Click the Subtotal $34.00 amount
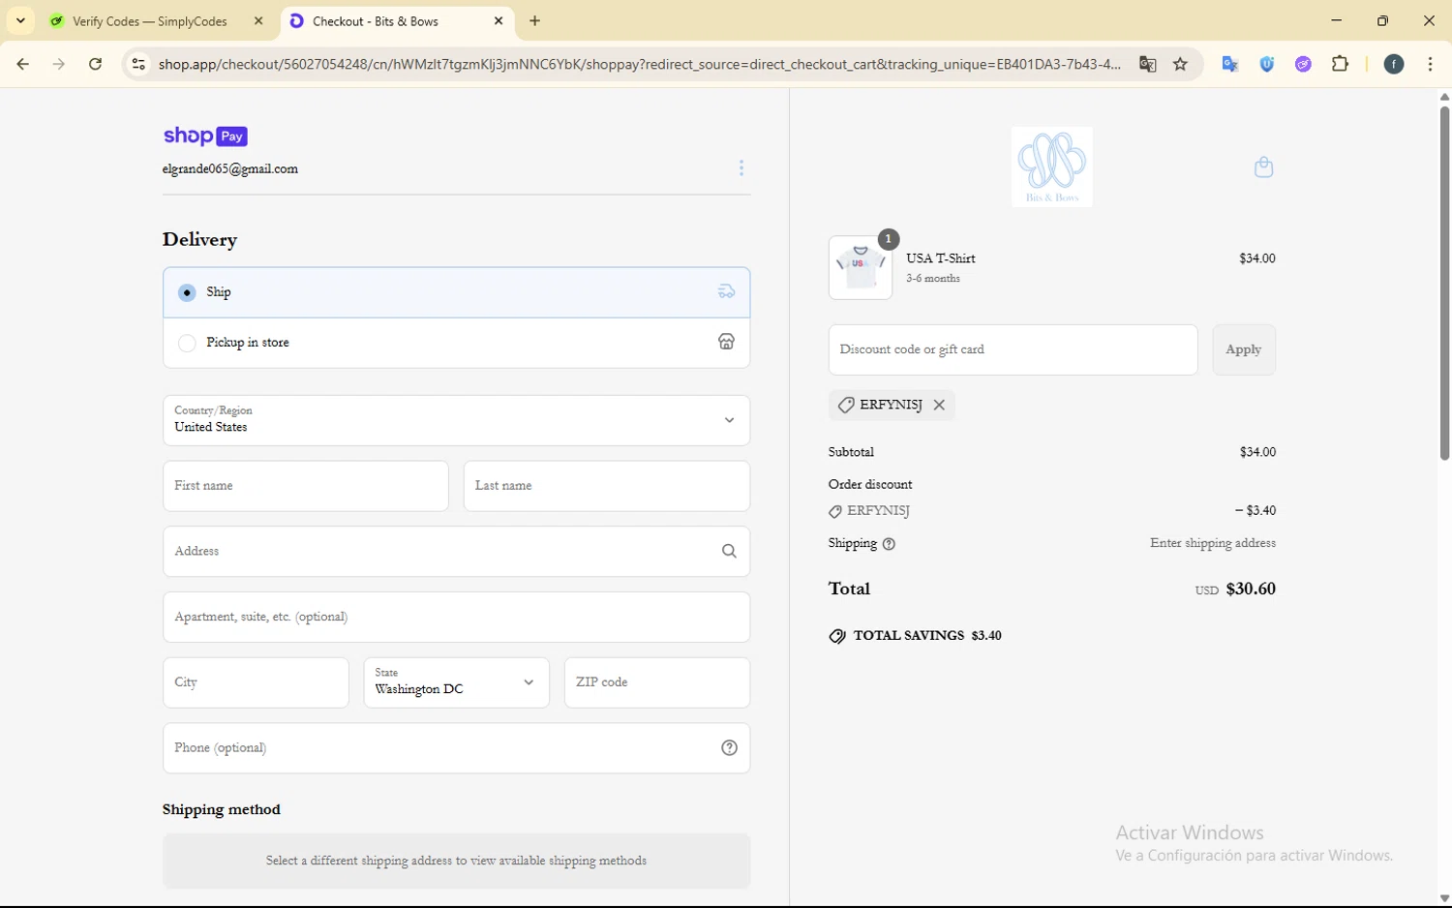Screen dimensions: 1452x908 1257,452
